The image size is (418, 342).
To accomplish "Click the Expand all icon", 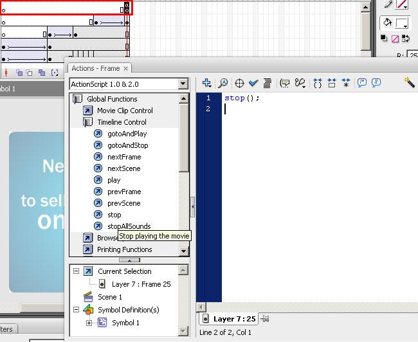I will click(346, 83).
